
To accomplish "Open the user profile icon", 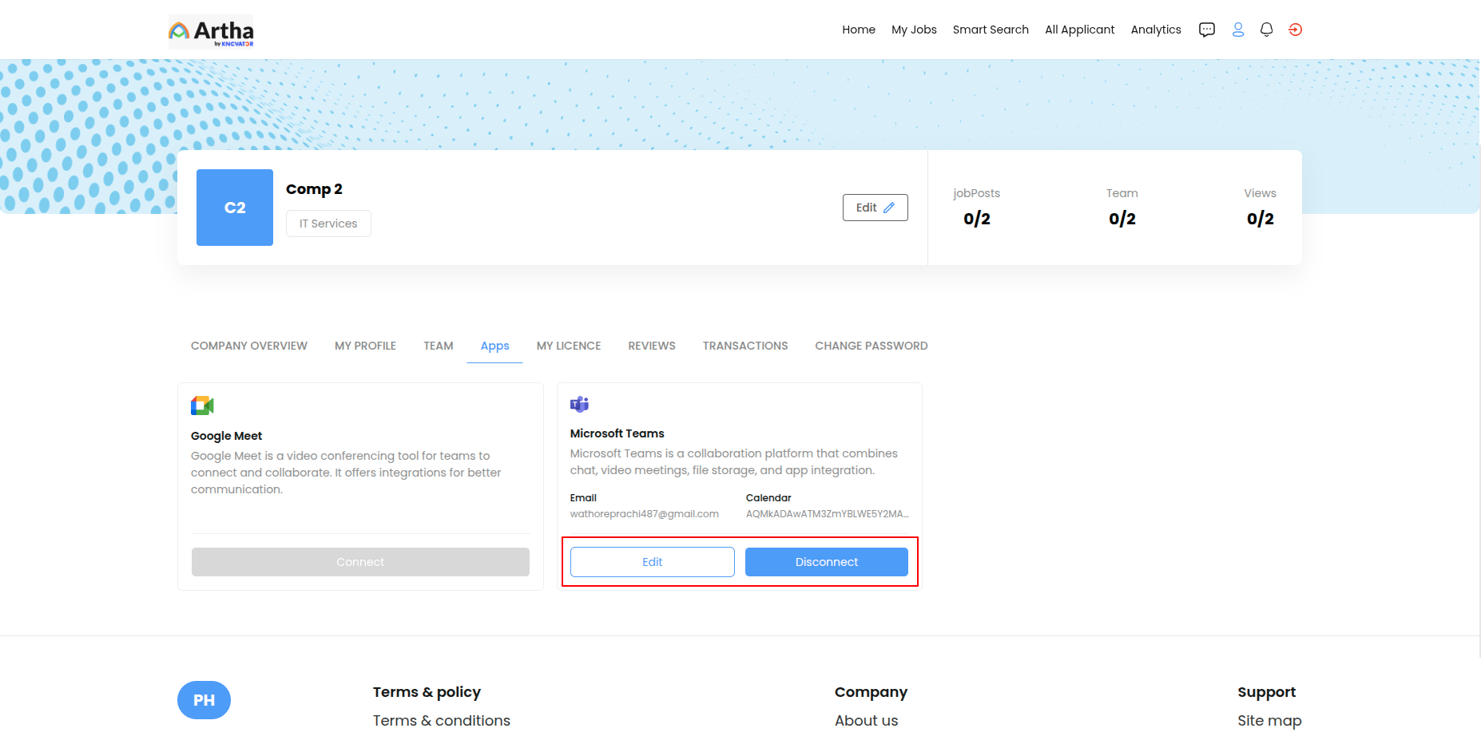I will coord(1237,30).
